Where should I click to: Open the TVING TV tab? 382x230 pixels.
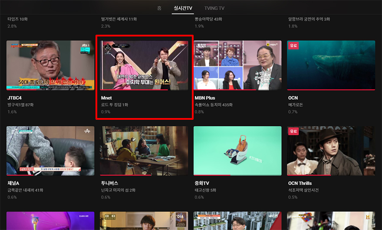point(214,8)
